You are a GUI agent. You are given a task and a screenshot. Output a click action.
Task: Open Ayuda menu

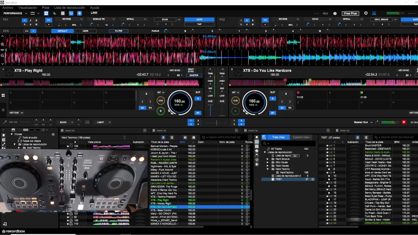tap(95, 8)
